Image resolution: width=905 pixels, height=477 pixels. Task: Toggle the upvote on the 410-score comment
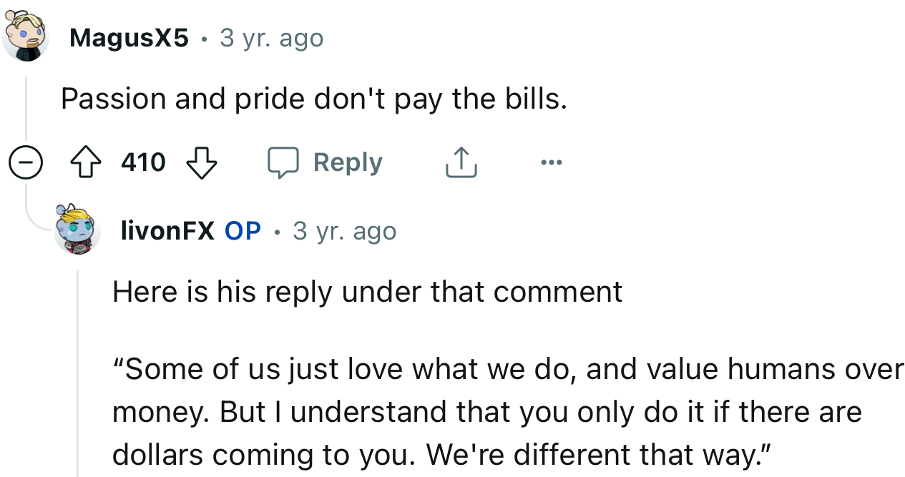point(87,162)
